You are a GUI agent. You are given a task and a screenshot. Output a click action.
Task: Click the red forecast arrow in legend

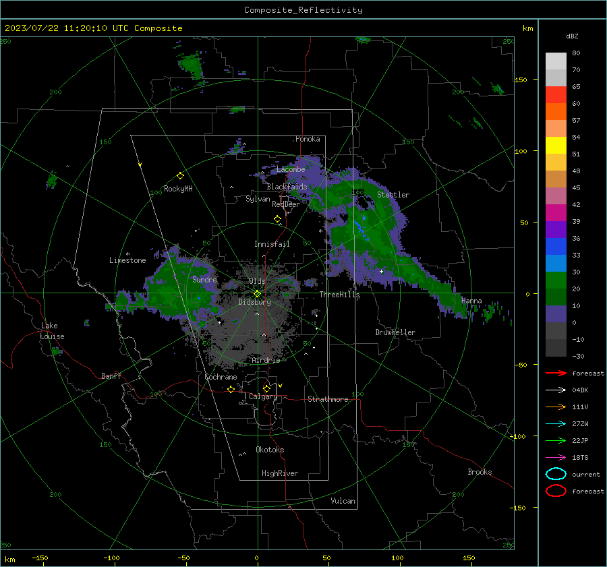tap(556, 373)
